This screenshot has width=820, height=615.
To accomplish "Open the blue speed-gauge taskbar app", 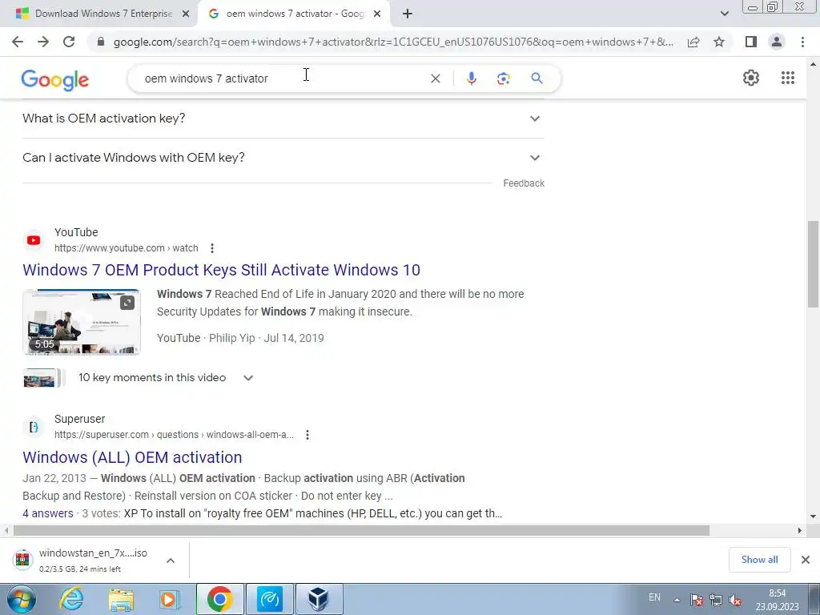I will [270, 599].
